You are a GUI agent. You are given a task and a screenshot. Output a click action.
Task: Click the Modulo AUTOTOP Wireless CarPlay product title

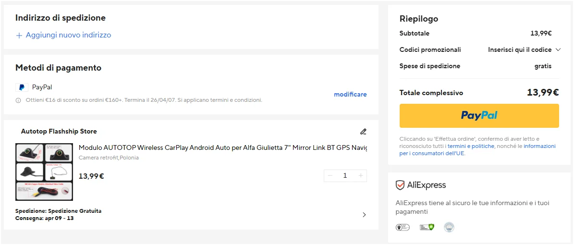222,147
